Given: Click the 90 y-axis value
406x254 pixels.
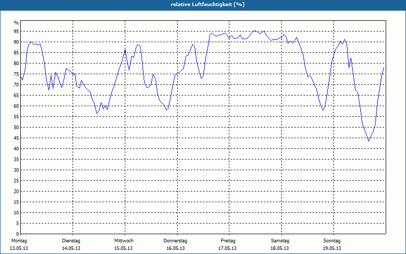Looking at the screenshot, I should click(16, 42).
